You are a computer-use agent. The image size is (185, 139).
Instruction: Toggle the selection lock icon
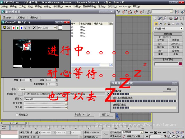pyautogui.click(x=31, y=132)
